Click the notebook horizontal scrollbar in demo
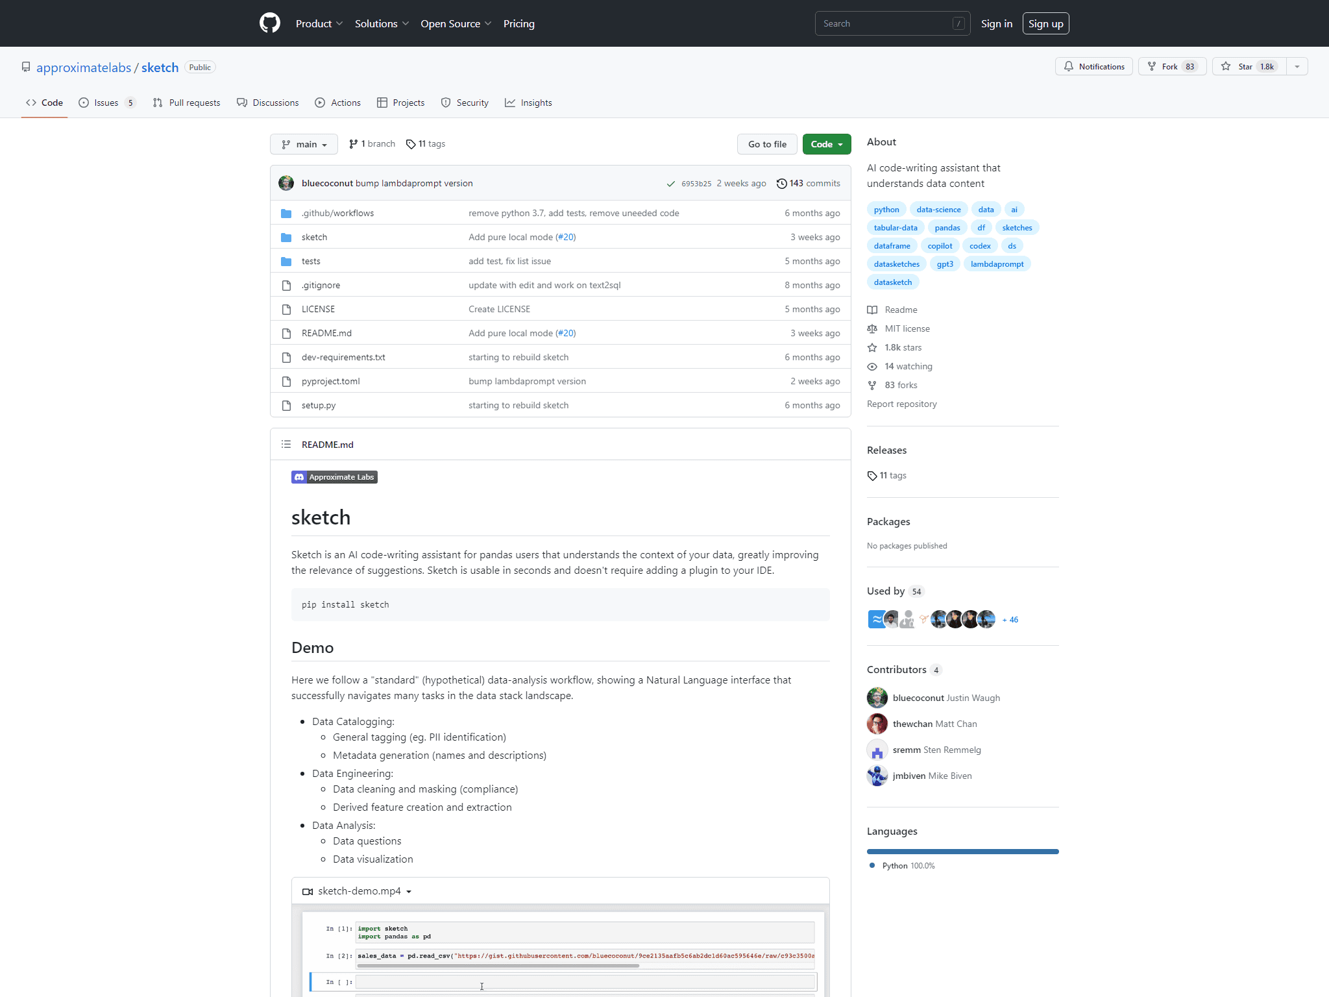This screenshot has width=1329, height=997. 498,966
